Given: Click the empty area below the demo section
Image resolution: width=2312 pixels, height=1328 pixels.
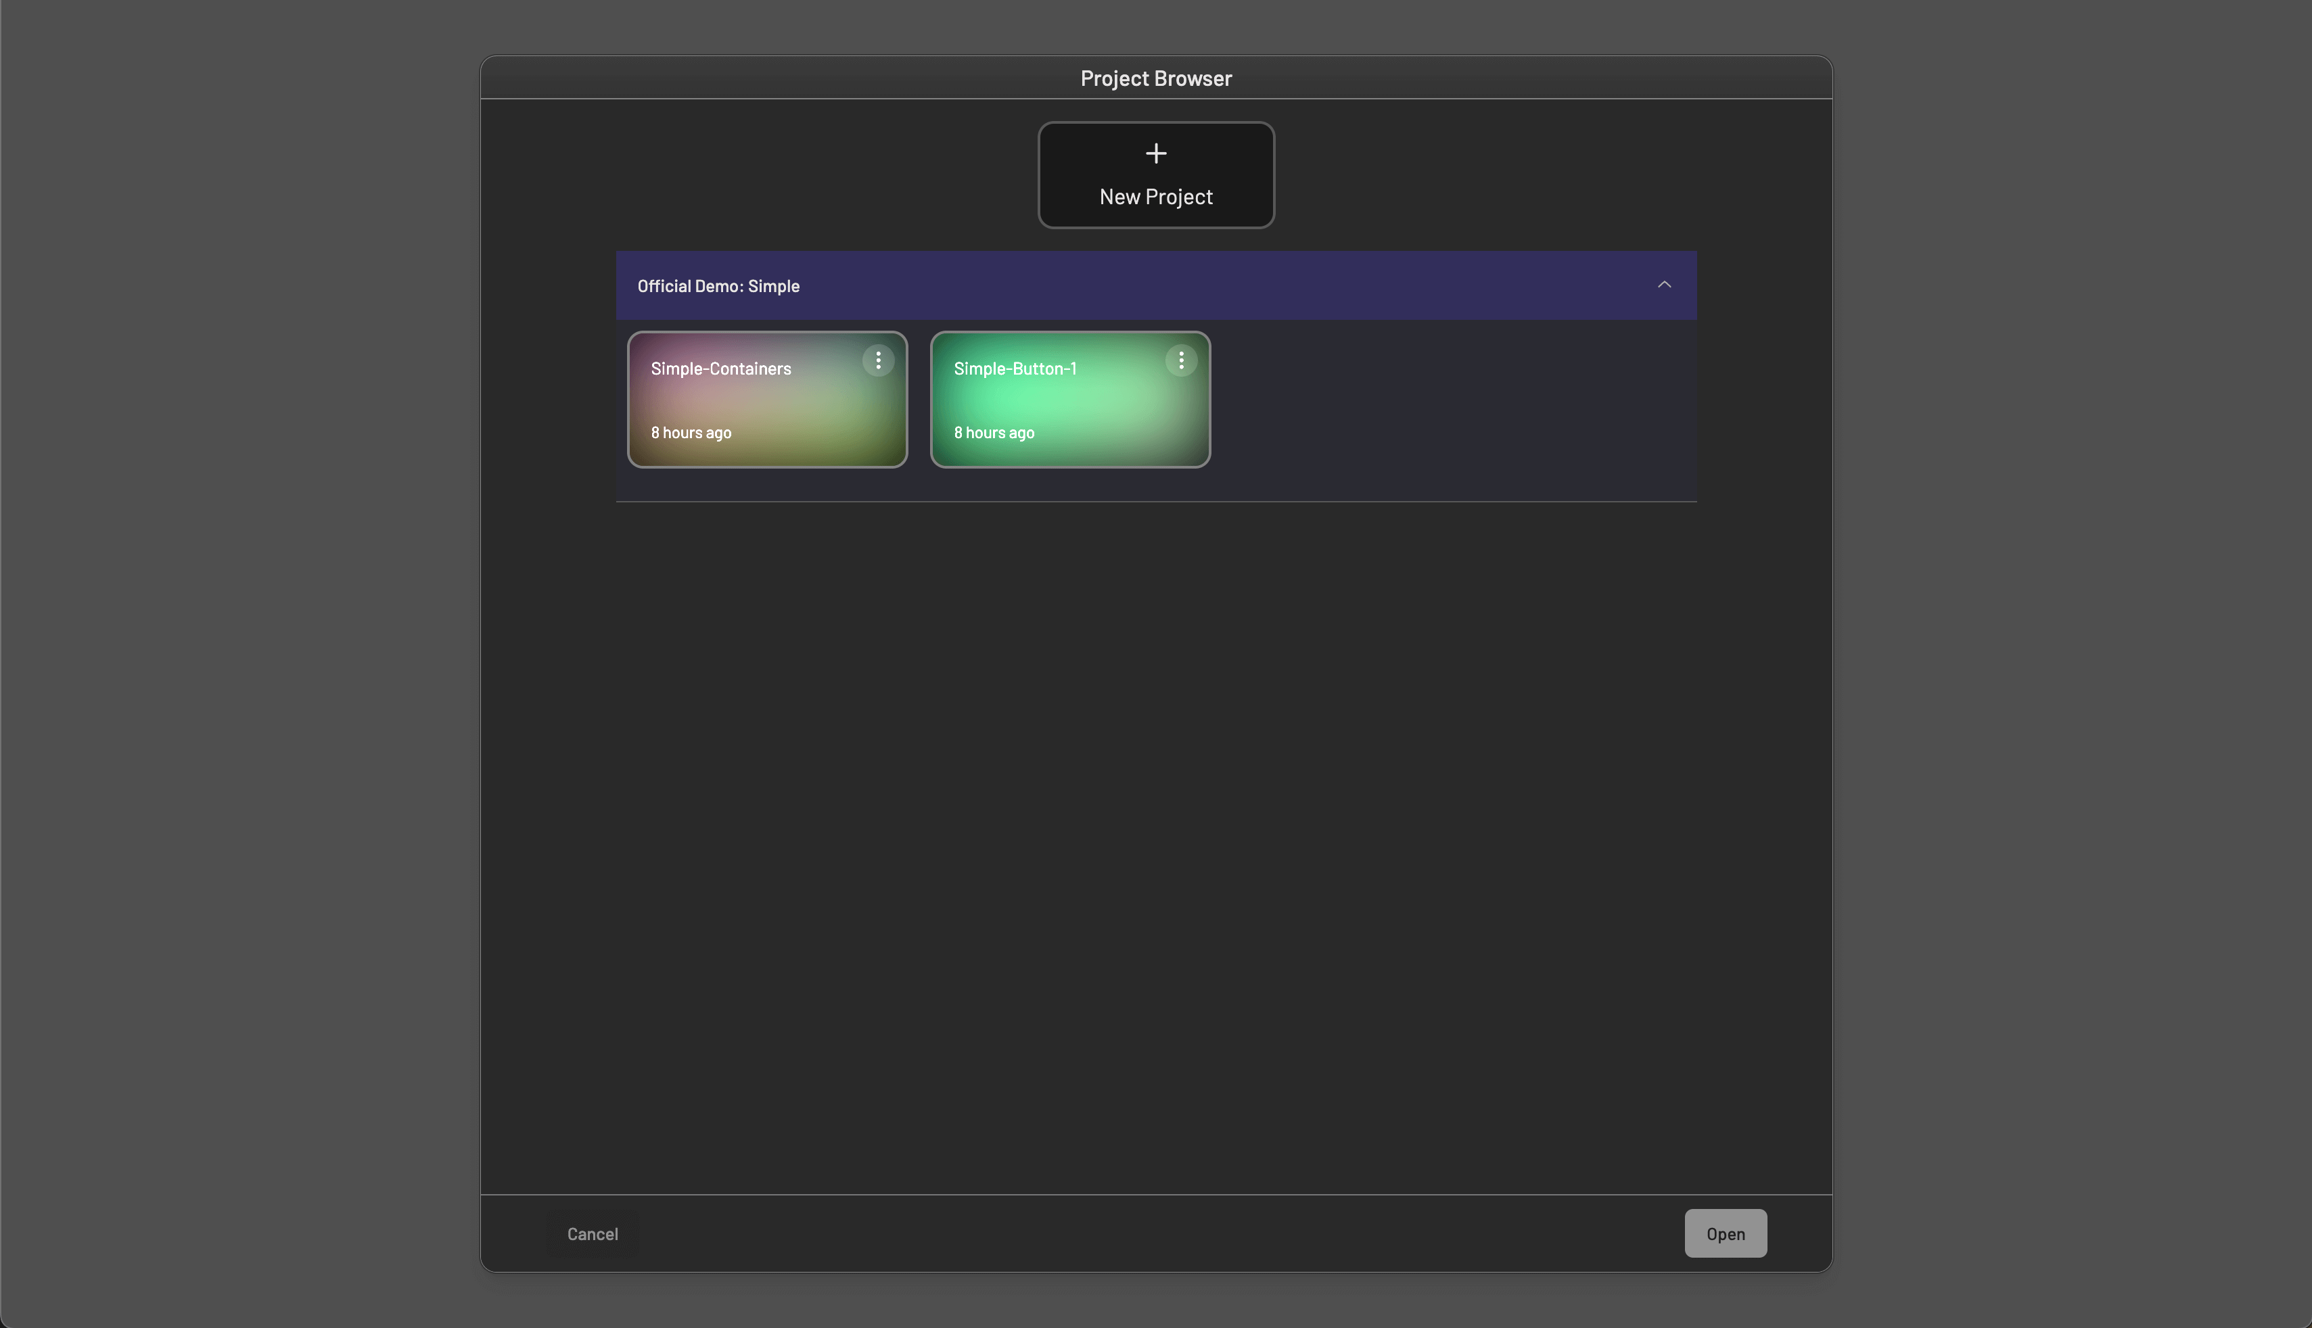Looking at the screenshot, I should click(1155, 821).
